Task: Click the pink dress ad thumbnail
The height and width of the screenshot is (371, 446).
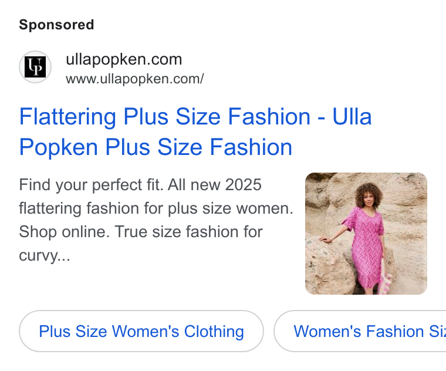Action: coord(366,234)
